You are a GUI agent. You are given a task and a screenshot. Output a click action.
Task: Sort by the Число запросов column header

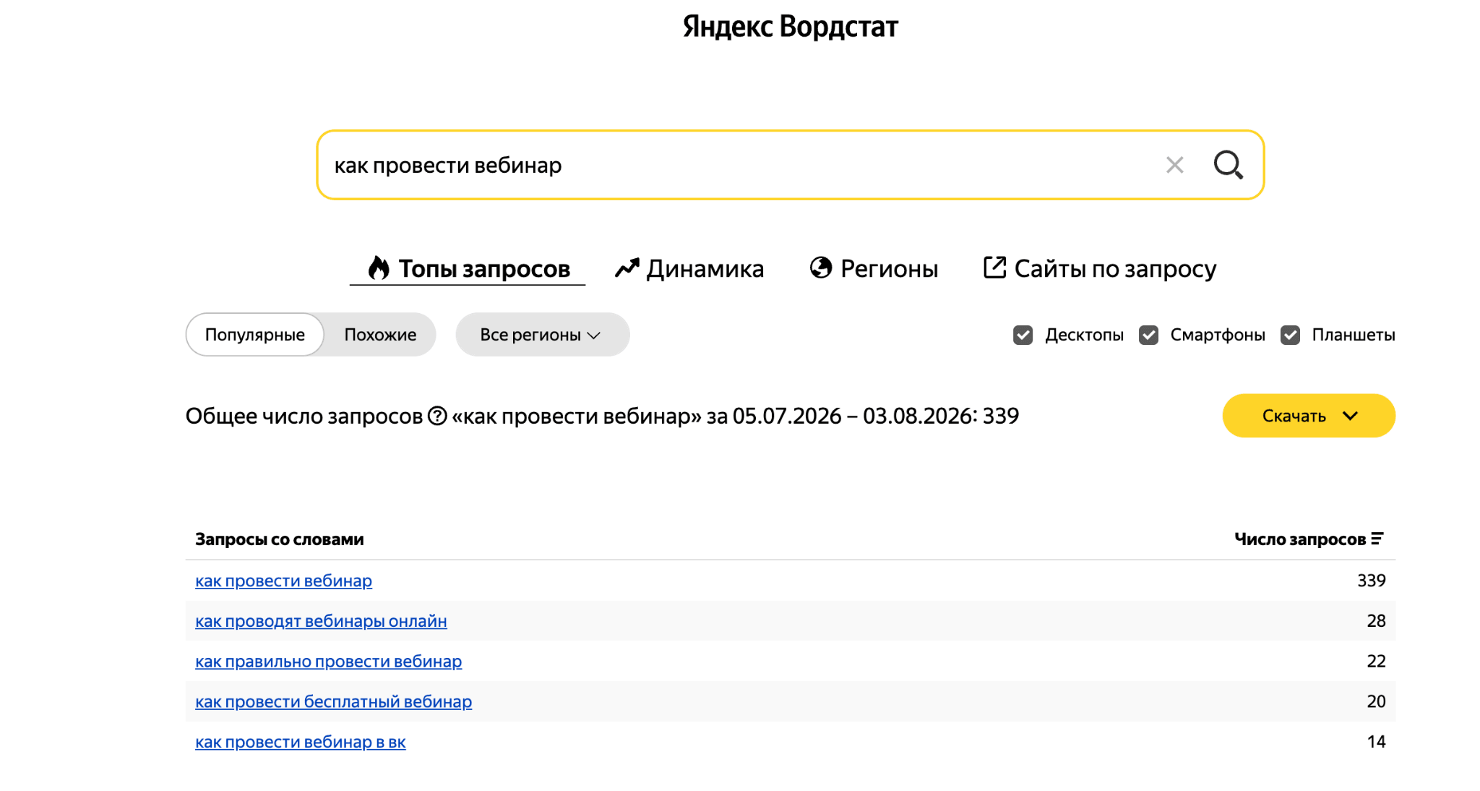pyautogui.click(x=1308, y=539)
